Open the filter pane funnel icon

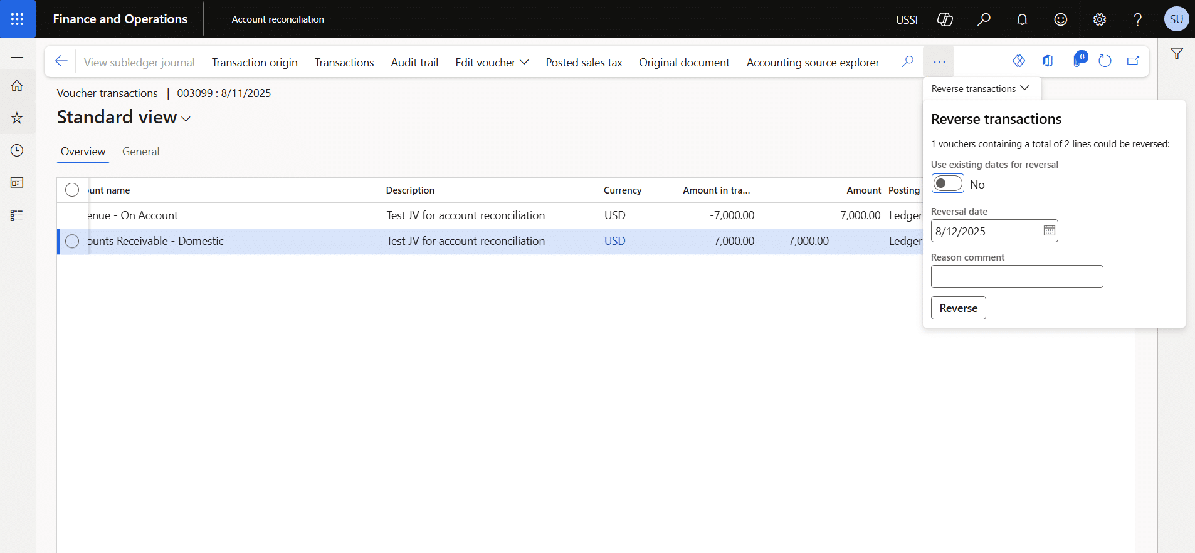[1176, 54]
